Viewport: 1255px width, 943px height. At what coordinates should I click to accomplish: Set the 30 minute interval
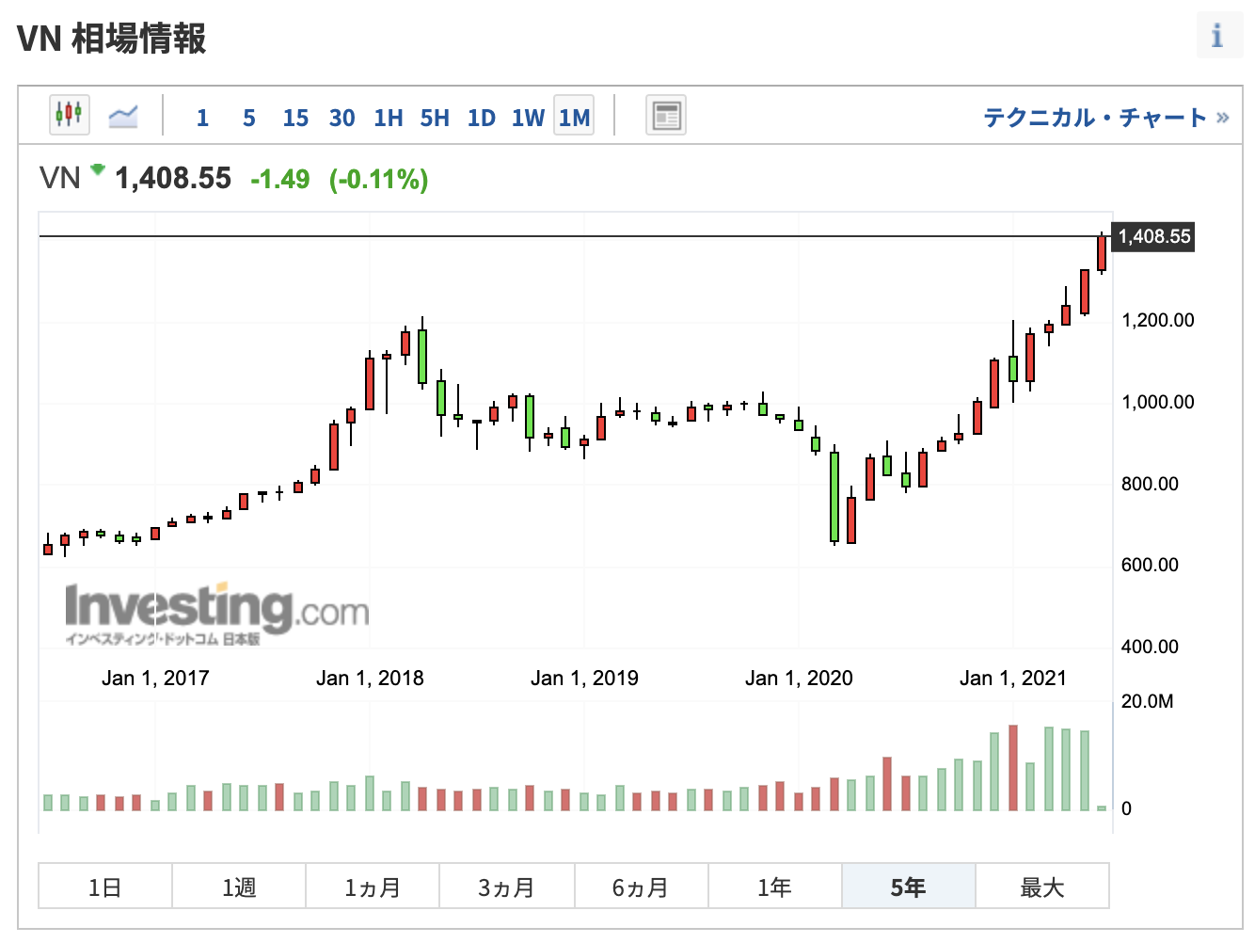click(x=342, y=118)
